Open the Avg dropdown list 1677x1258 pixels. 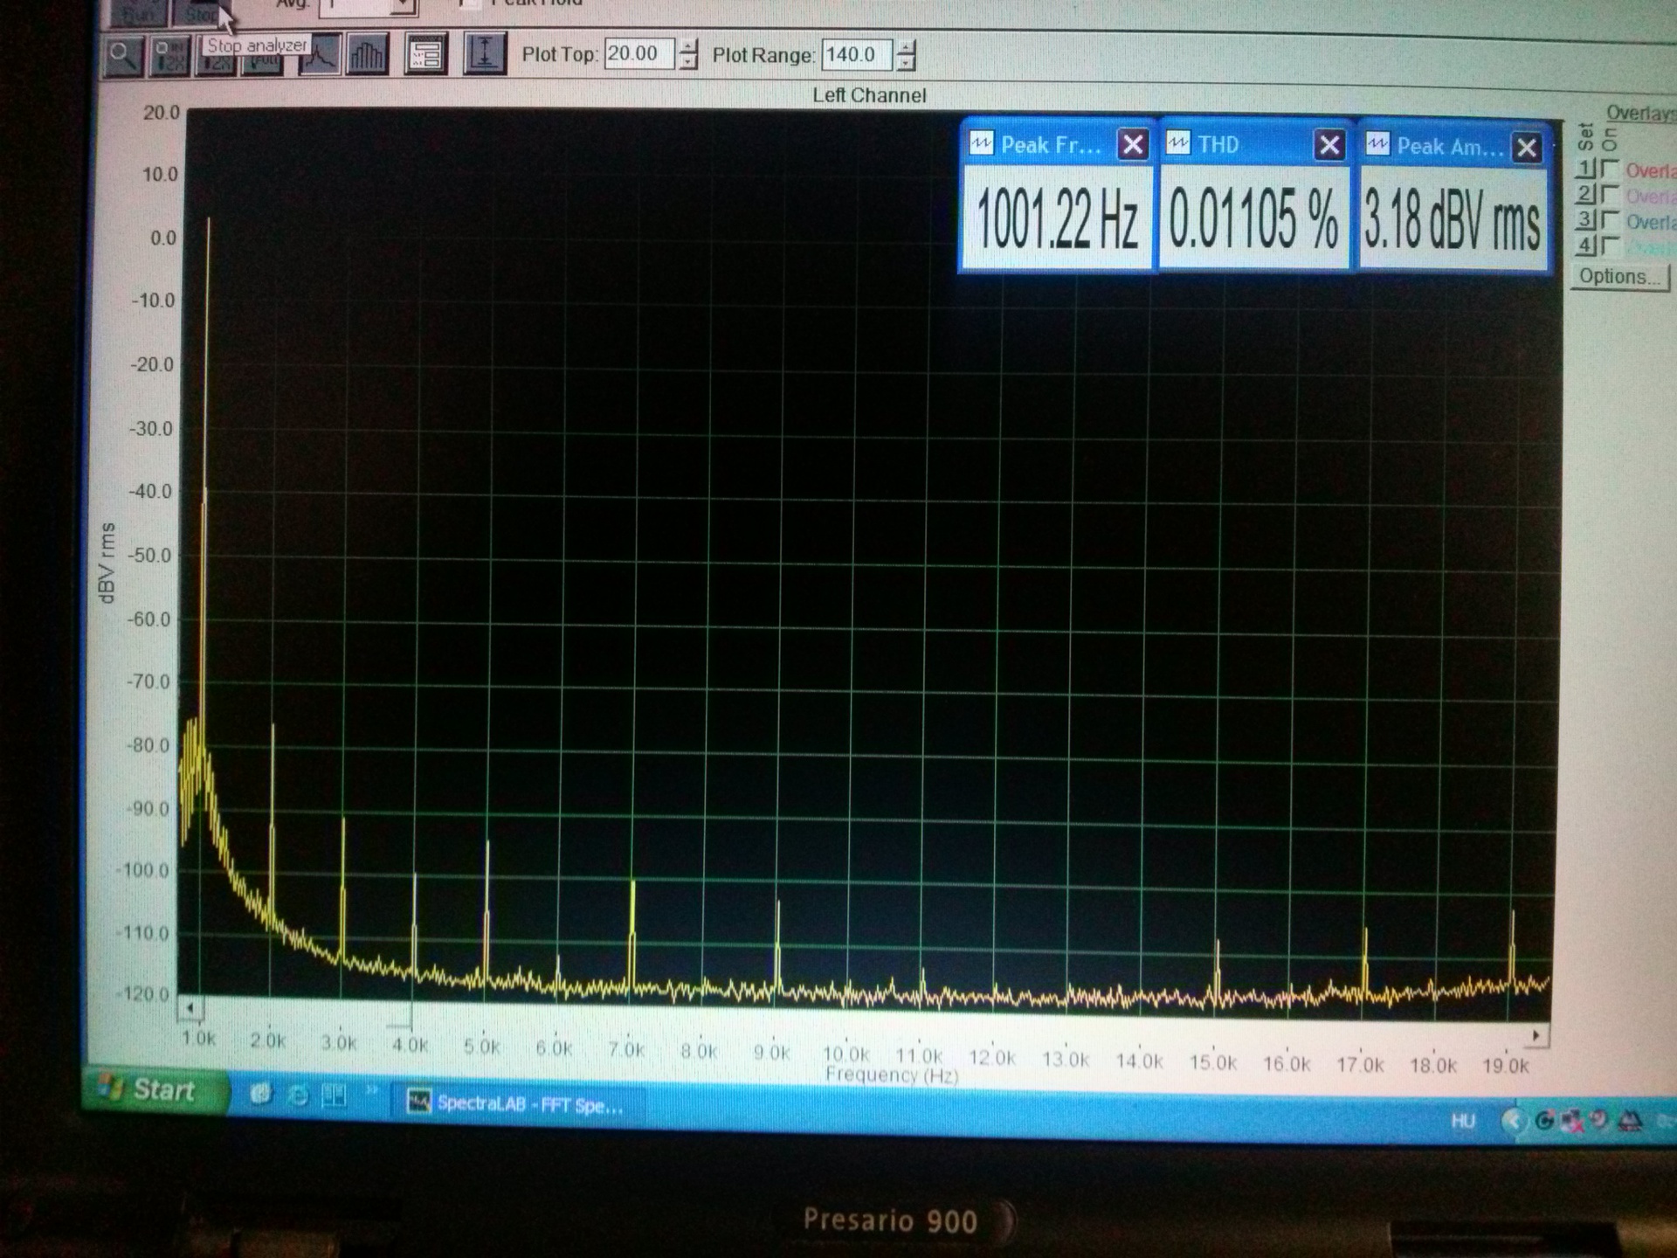pyautogui.click(x=403, y=5)
